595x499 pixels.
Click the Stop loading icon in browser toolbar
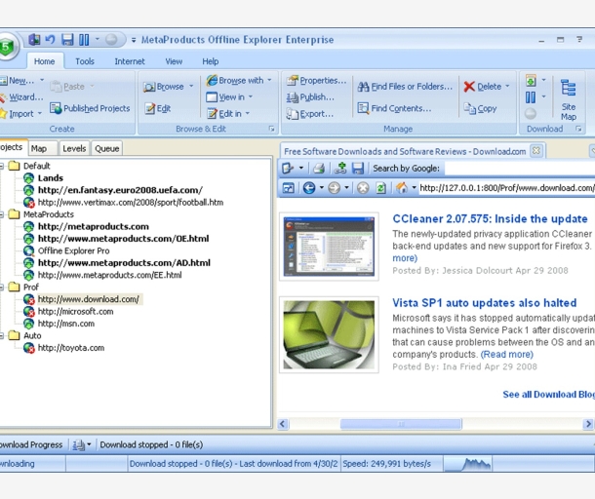363,188
